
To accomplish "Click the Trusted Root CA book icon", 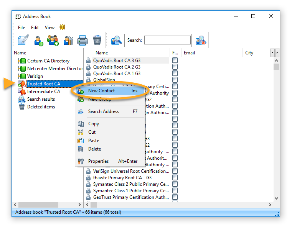I will (x=22, y=84).
